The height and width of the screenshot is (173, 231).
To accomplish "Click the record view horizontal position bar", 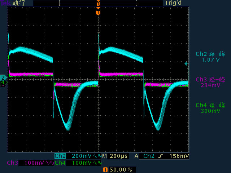I will pos(98,3).
